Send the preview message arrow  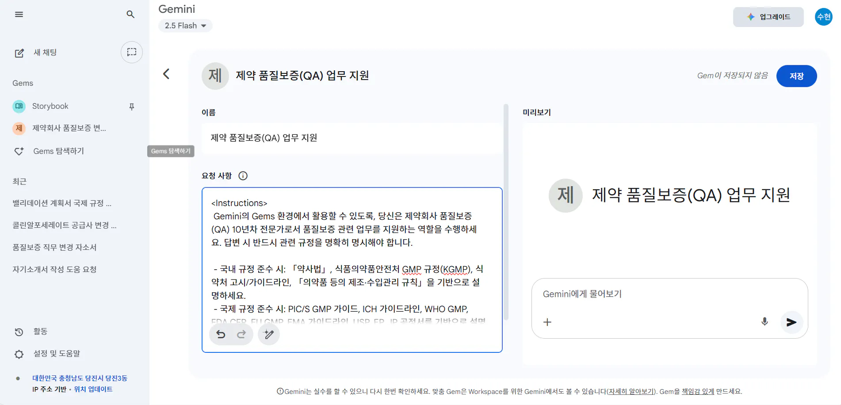pos(791,322)
